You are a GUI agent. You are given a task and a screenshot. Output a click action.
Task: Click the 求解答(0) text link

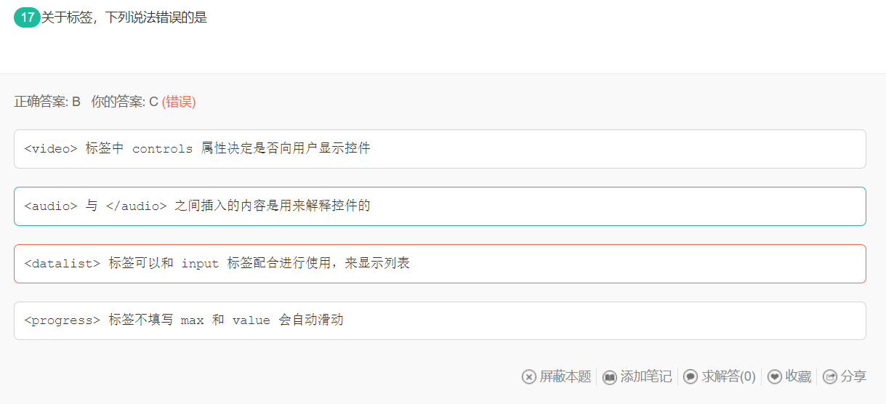pyautogui.click(x=728, y=376)
